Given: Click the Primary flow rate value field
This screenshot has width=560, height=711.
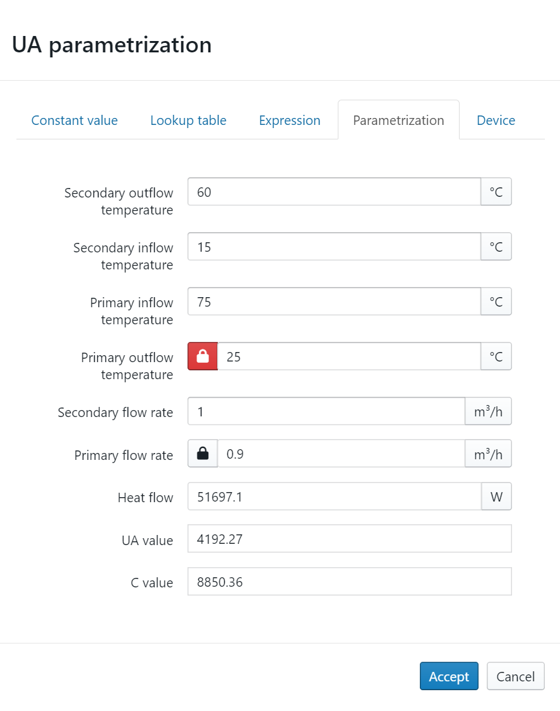Looking at the screenshot, I should click(x=341, y=454).
